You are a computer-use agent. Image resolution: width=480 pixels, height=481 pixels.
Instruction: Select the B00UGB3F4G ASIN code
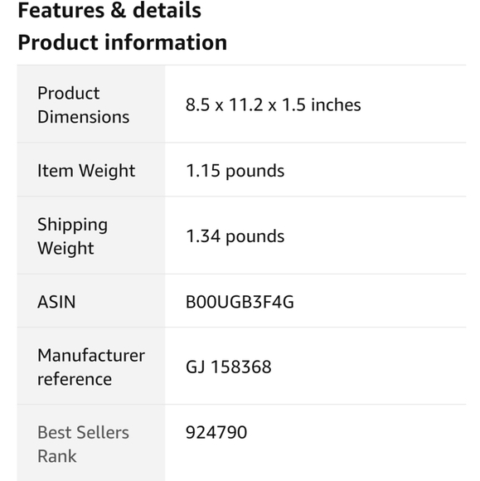[240, 302]
